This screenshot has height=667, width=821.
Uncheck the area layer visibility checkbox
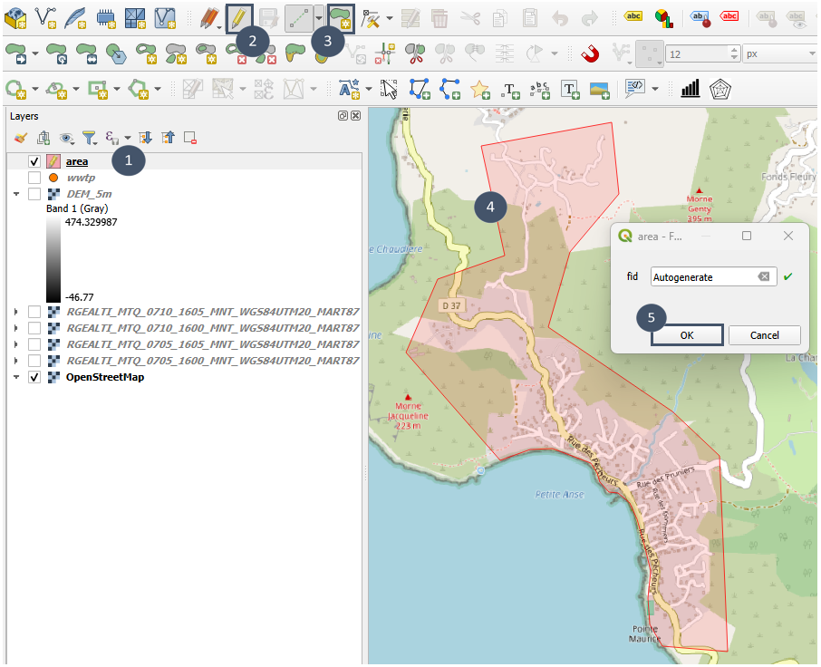pyautogui.click(x=34, y=161)
